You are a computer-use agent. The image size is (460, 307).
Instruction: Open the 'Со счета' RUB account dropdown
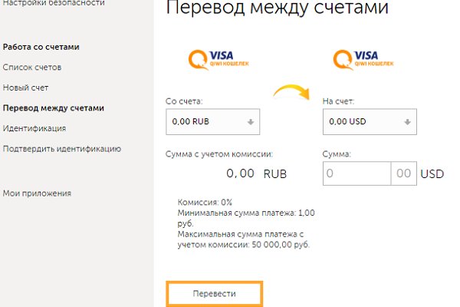212,121
